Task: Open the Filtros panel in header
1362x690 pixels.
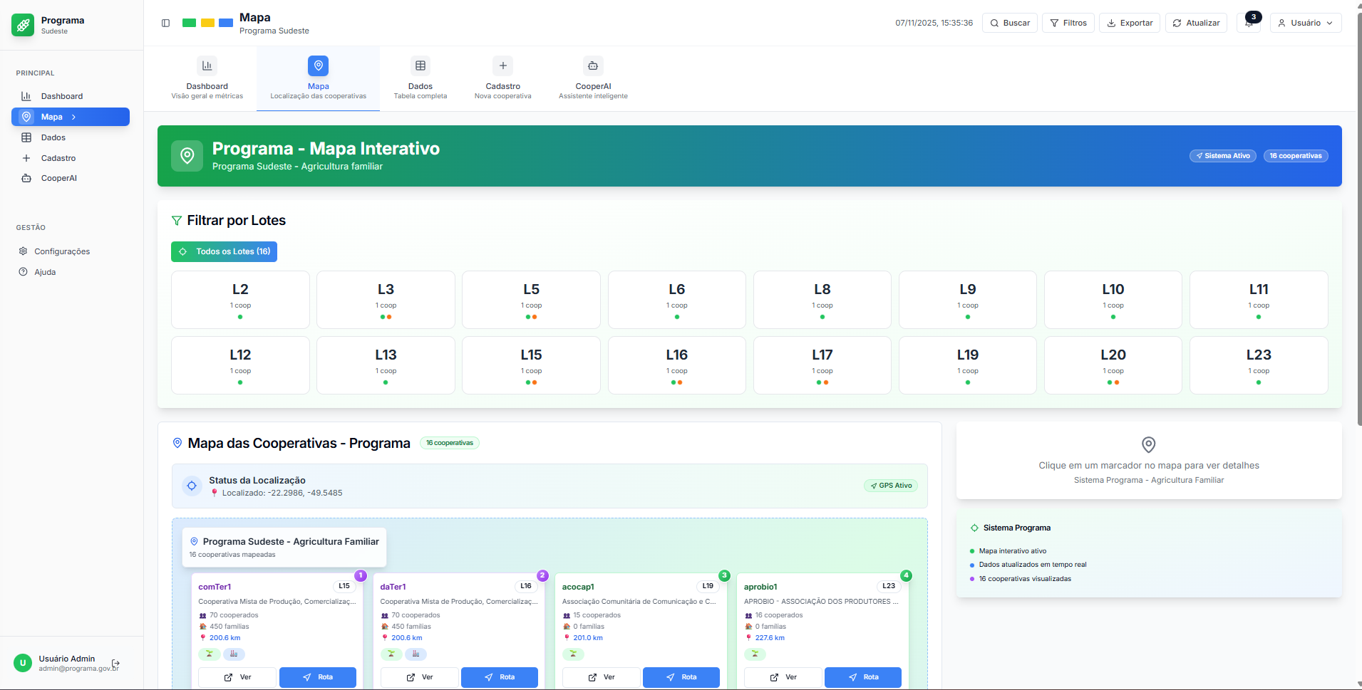Action: (1068, 23)
